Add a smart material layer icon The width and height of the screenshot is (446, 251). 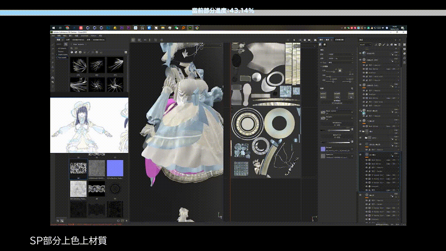coord(392,45)
